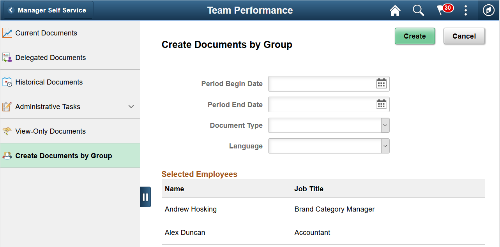Expand the Administrative Tasks chevron
The image size is (500, 247).
tap(131, 107)
